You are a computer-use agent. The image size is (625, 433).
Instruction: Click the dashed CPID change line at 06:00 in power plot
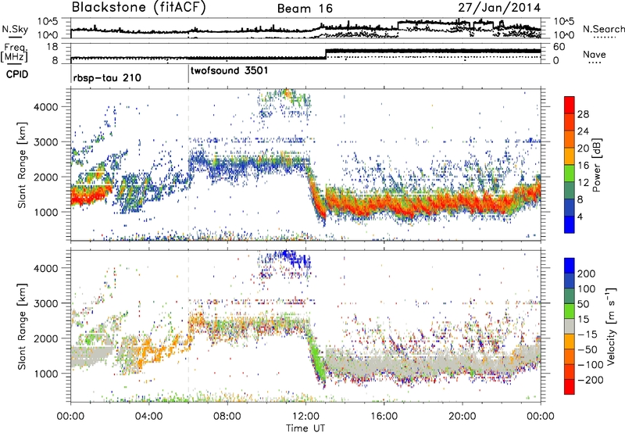[188, 165]
